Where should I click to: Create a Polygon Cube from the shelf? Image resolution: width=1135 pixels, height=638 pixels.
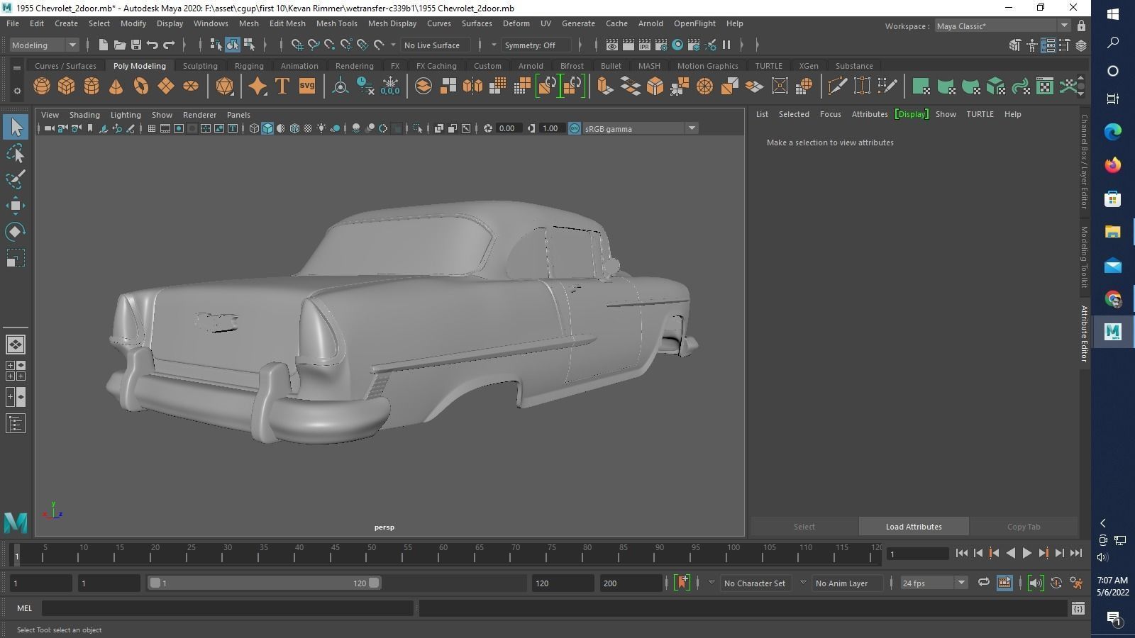pyautogui.click(x=66, y=86)
